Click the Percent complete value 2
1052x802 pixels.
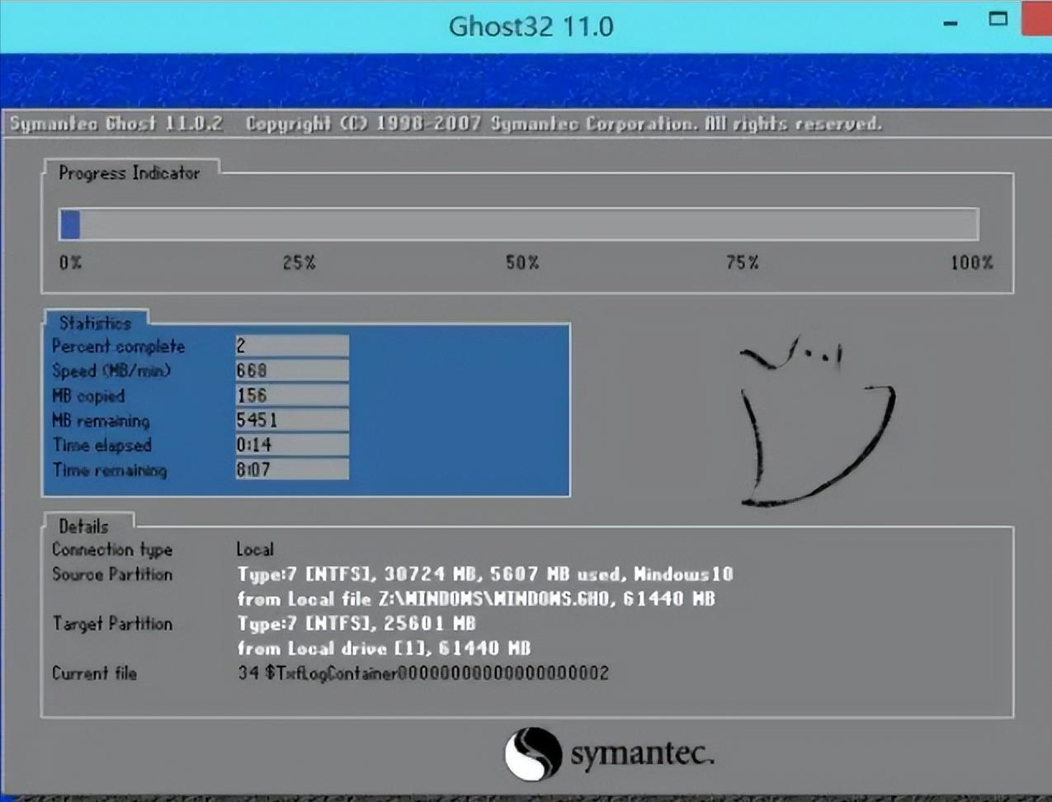point(292,346)
